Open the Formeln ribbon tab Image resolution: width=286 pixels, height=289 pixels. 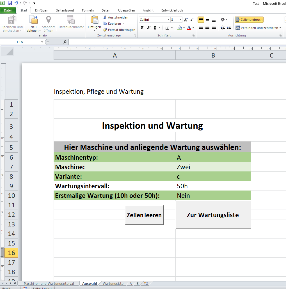(x=88, y=10)
